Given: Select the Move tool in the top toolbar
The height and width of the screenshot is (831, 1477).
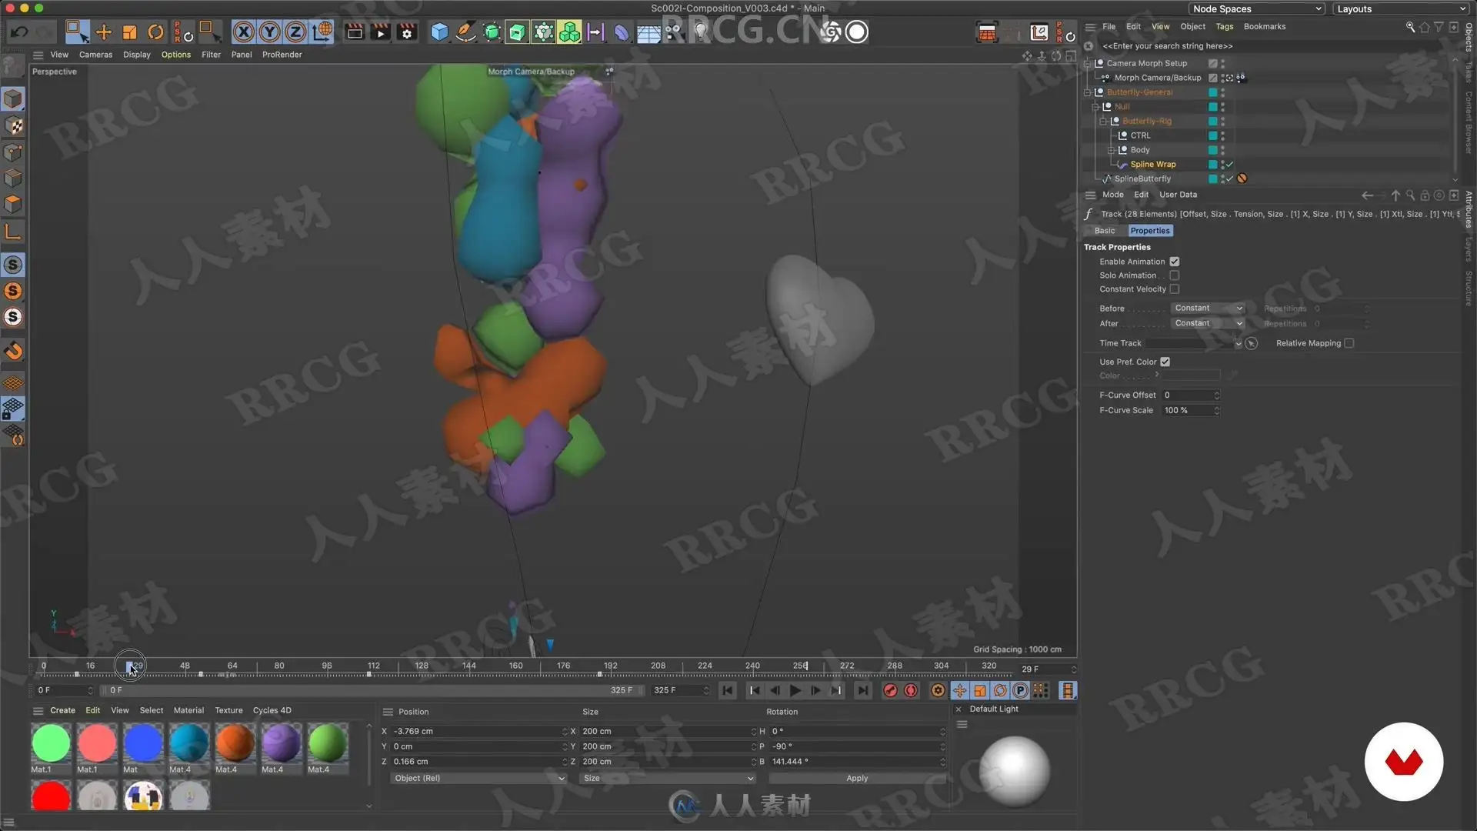Looking at the screenshot, I should pyautogui.click(x=104, y=32).
